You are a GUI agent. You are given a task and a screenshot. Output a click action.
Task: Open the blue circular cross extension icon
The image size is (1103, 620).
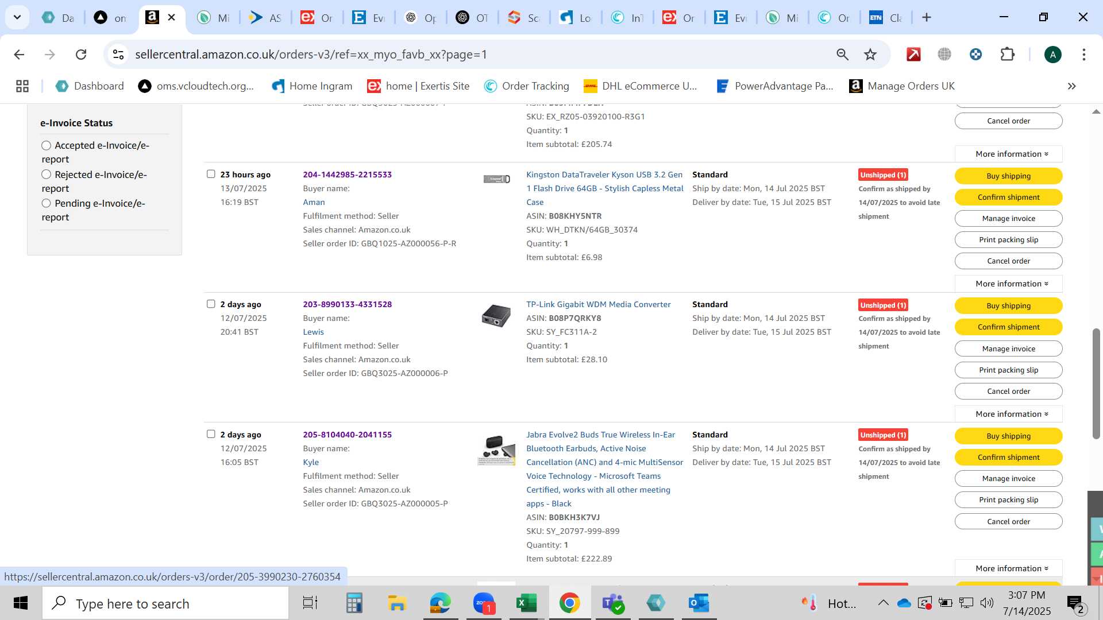point(975,55)
